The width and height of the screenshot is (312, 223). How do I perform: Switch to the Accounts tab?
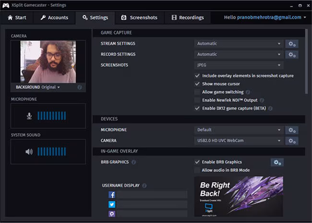54,18
